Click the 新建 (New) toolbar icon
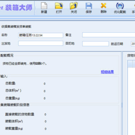This screenshot has height=135, width=135. (44, 8)
